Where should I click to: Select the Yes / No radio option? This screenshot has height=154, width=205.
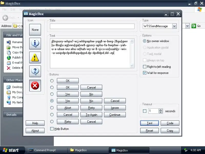point(52,94)
